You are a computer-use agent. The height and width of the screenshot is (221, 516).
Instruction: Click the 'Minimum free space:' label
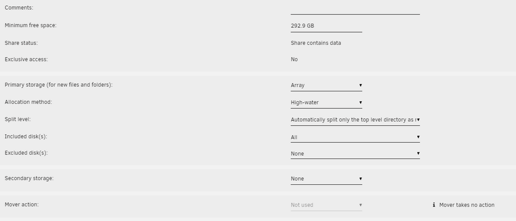30,25
